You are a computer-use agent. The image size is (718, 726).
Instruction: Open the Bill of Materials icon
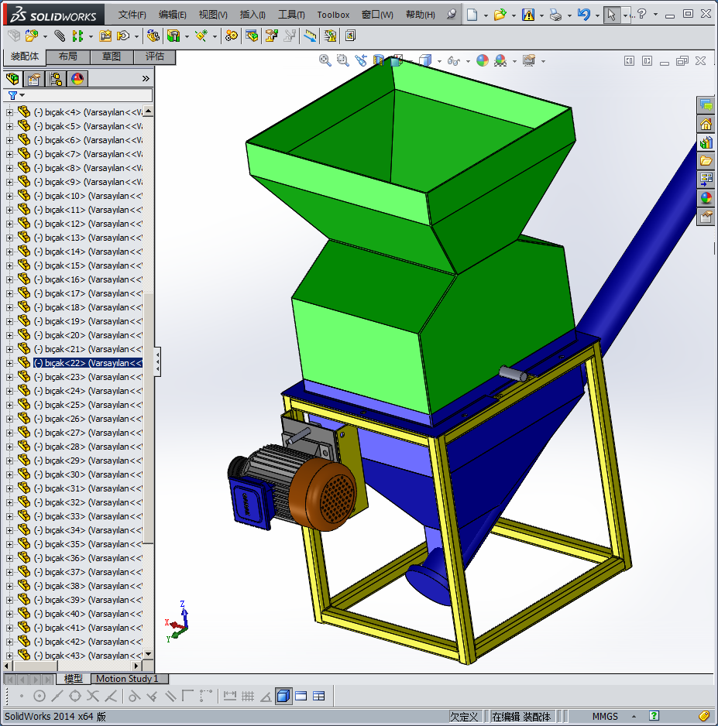pos(252,36)
